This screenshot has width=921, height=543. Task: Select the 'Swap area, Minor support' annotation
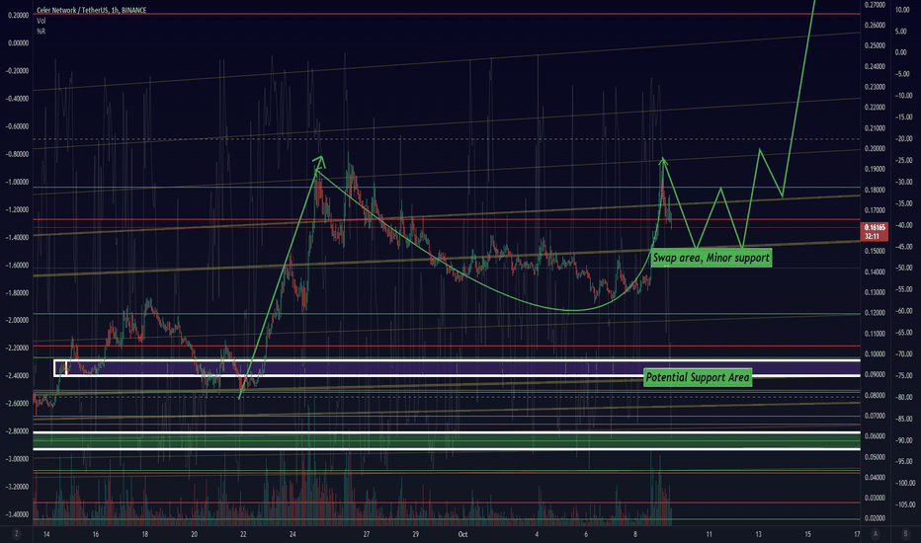click(x=711, y=258)
